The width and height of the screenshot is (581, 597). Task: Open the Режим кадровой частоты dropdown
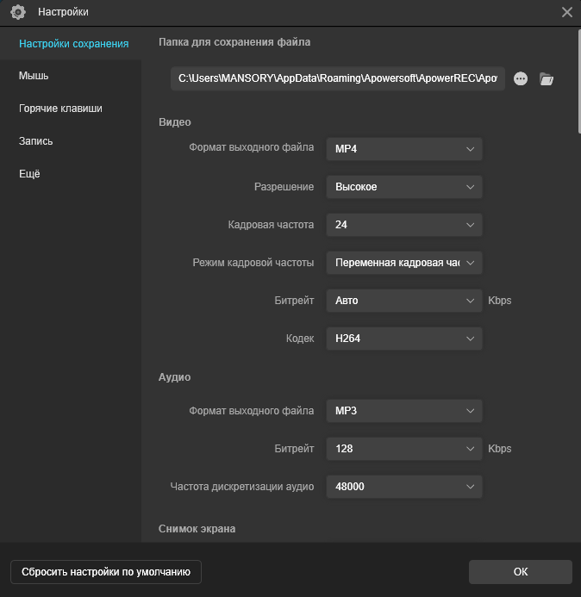[404, 263]
